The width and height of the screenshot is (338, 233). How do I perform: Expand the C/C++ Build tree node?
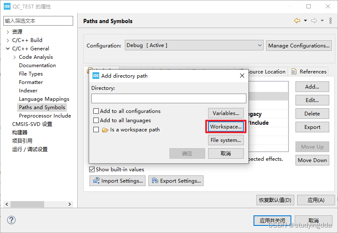point(8,40)
